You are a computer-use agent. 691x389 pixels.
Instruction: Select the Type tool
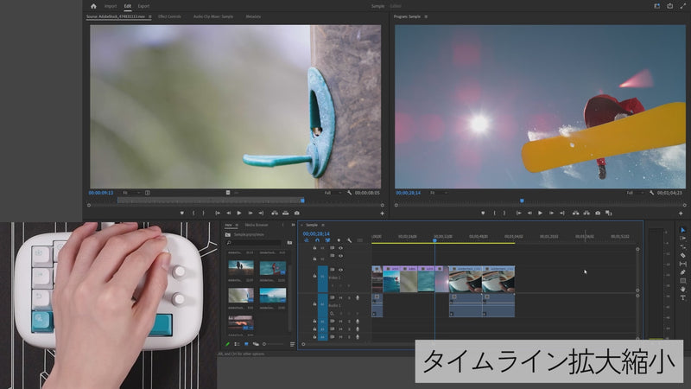click(682, 297)
